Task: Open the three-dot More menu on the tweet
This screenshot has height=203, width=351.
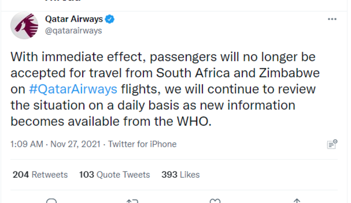Action: click(332, 19)
